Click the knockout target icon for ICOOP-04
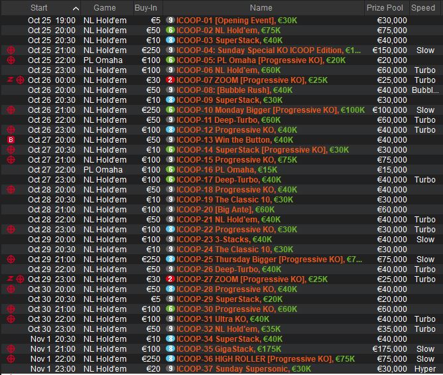443x375 pixels. coord(11,50)
